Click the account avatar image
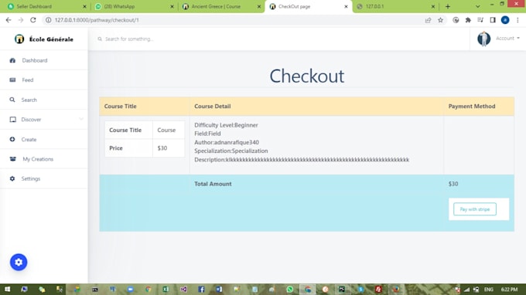 click(483, 39)
